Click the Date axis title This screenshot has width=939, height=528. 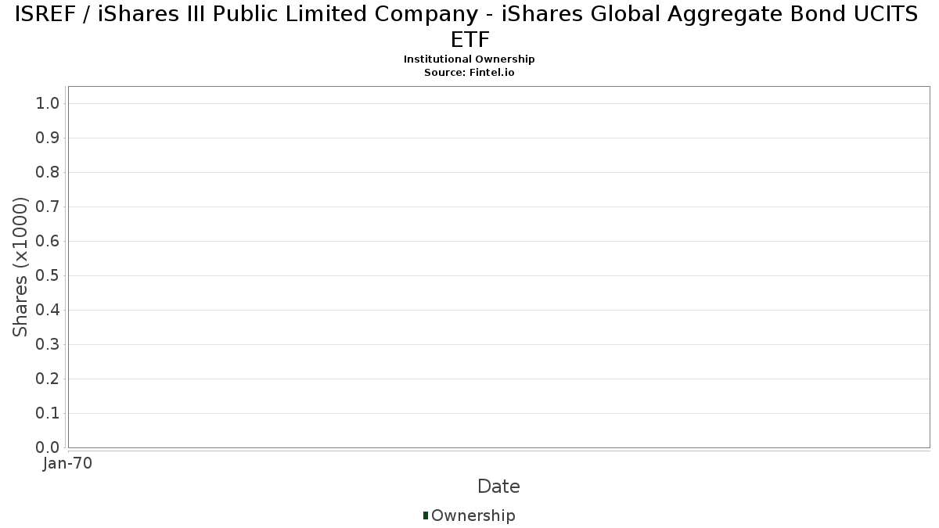(498, 487)
